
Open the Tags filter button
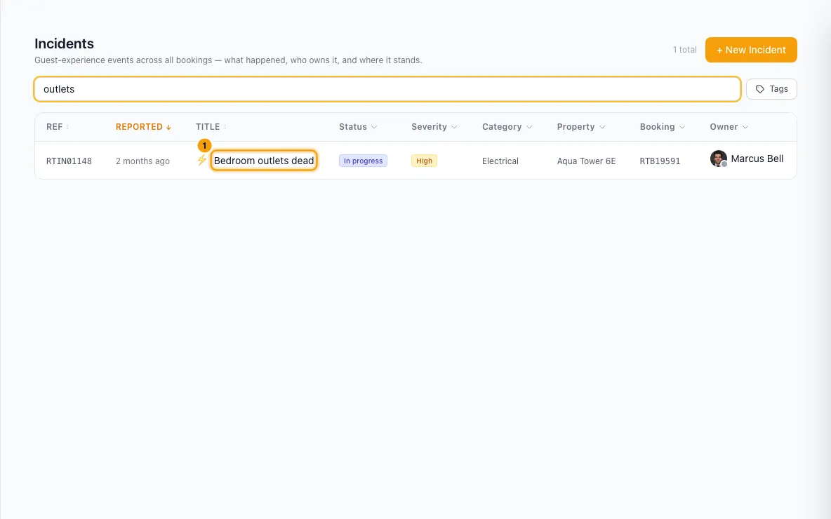[771, 89]
